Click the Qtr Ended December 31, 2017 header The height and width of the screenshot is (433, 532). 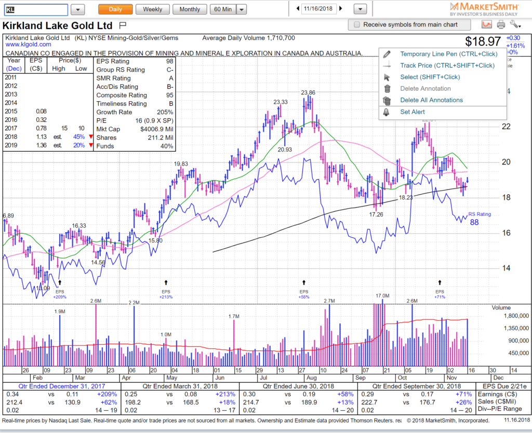click(62, 386)
